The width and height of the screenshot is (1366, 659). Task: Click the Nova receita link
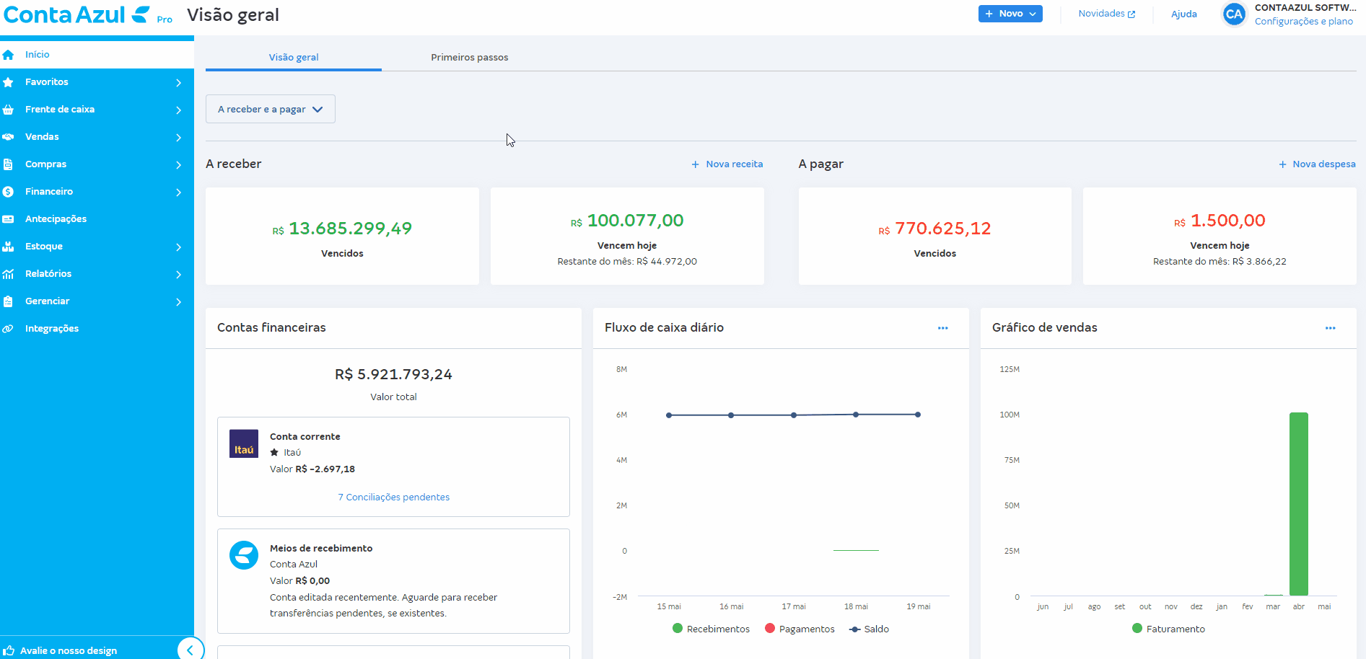pos(727,164)
